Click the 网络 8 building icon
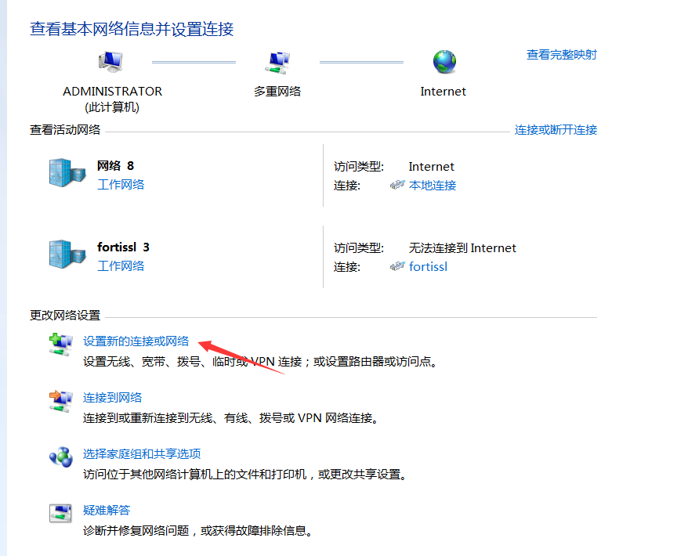The height and width of the screenshot is (556, 677). 66,173
